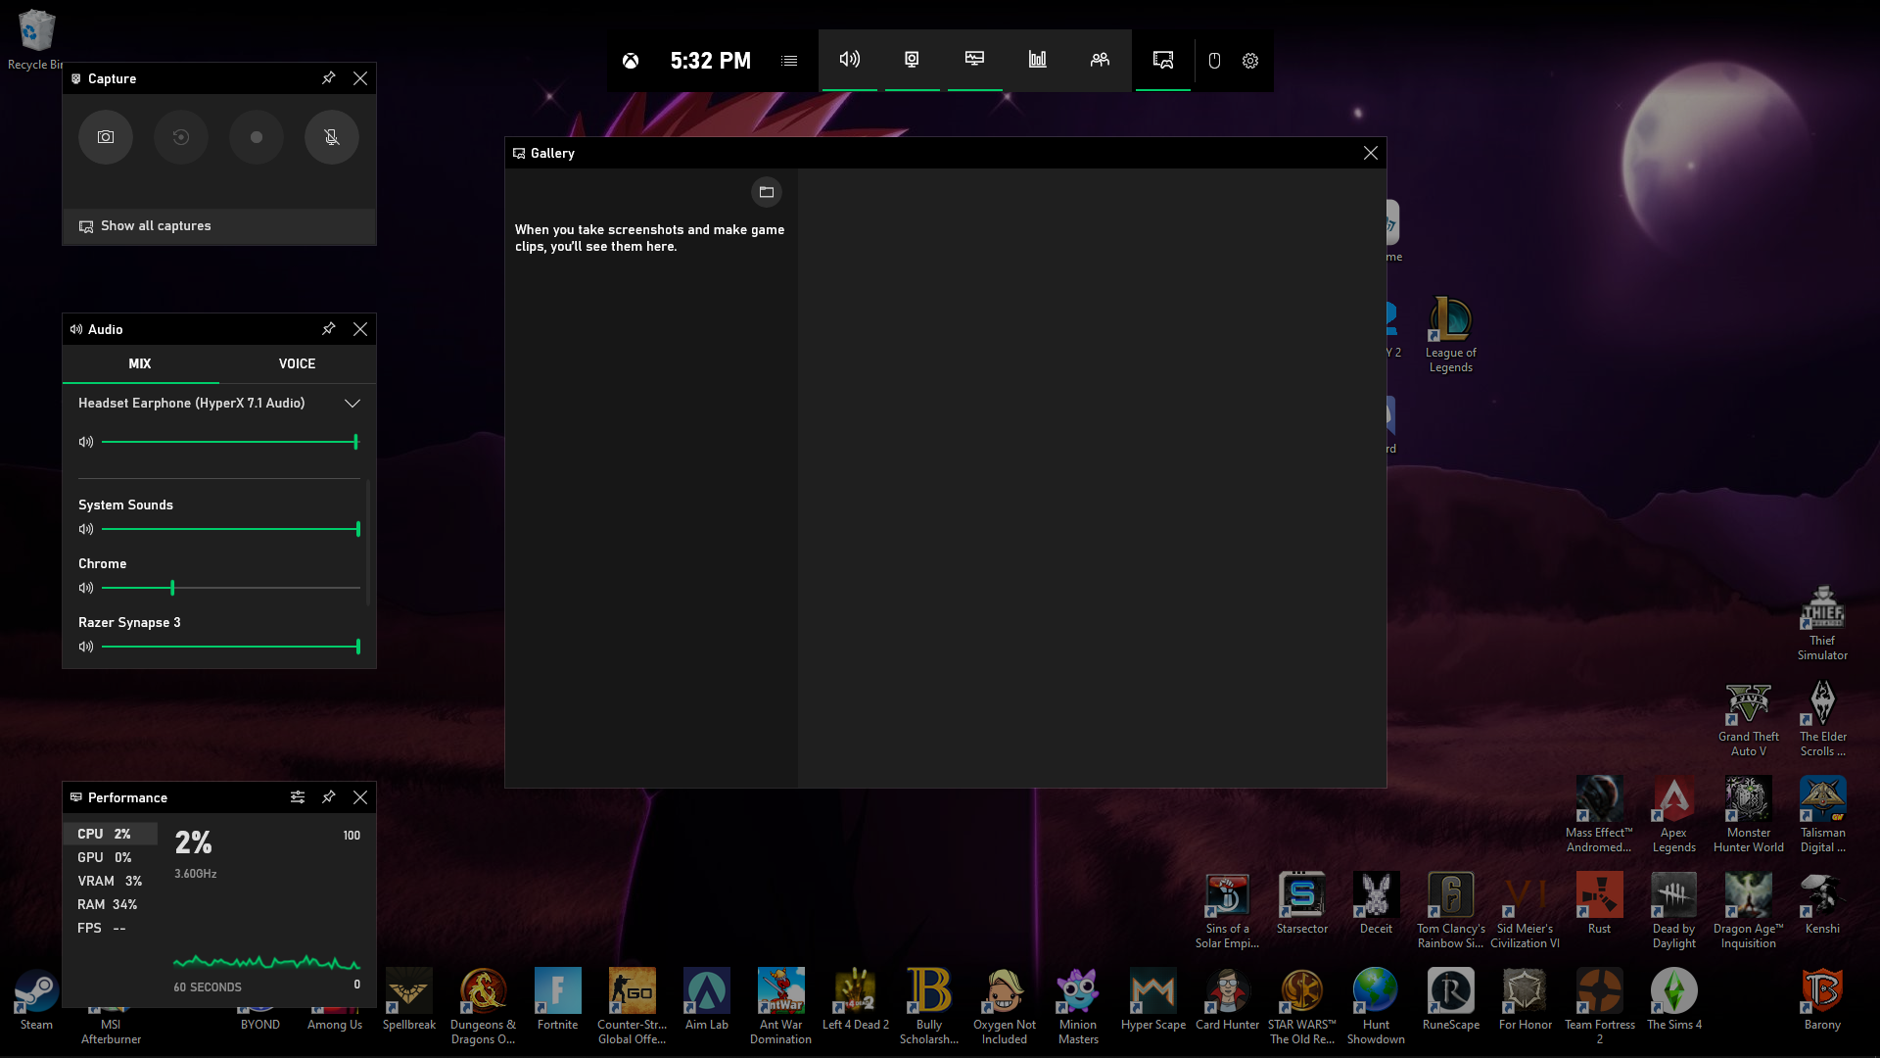The height and width of the screenshot is (1058, 1880).
Task: Mute Chrome audio speaker icon
Action: pyautogui.click(x=86, y=588)
